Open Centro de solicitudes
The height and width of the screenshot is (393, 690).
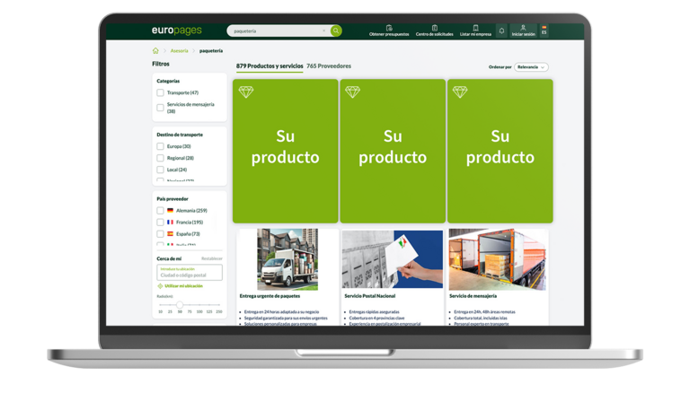coord(434,31)
